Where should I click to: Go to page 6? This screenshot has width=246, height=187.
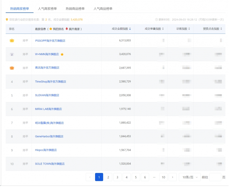coord(145,177)
